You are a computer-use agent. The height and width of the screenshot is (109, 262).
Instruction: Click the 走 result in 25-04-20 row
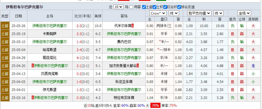pyautogui.click(x=253, y=66)
